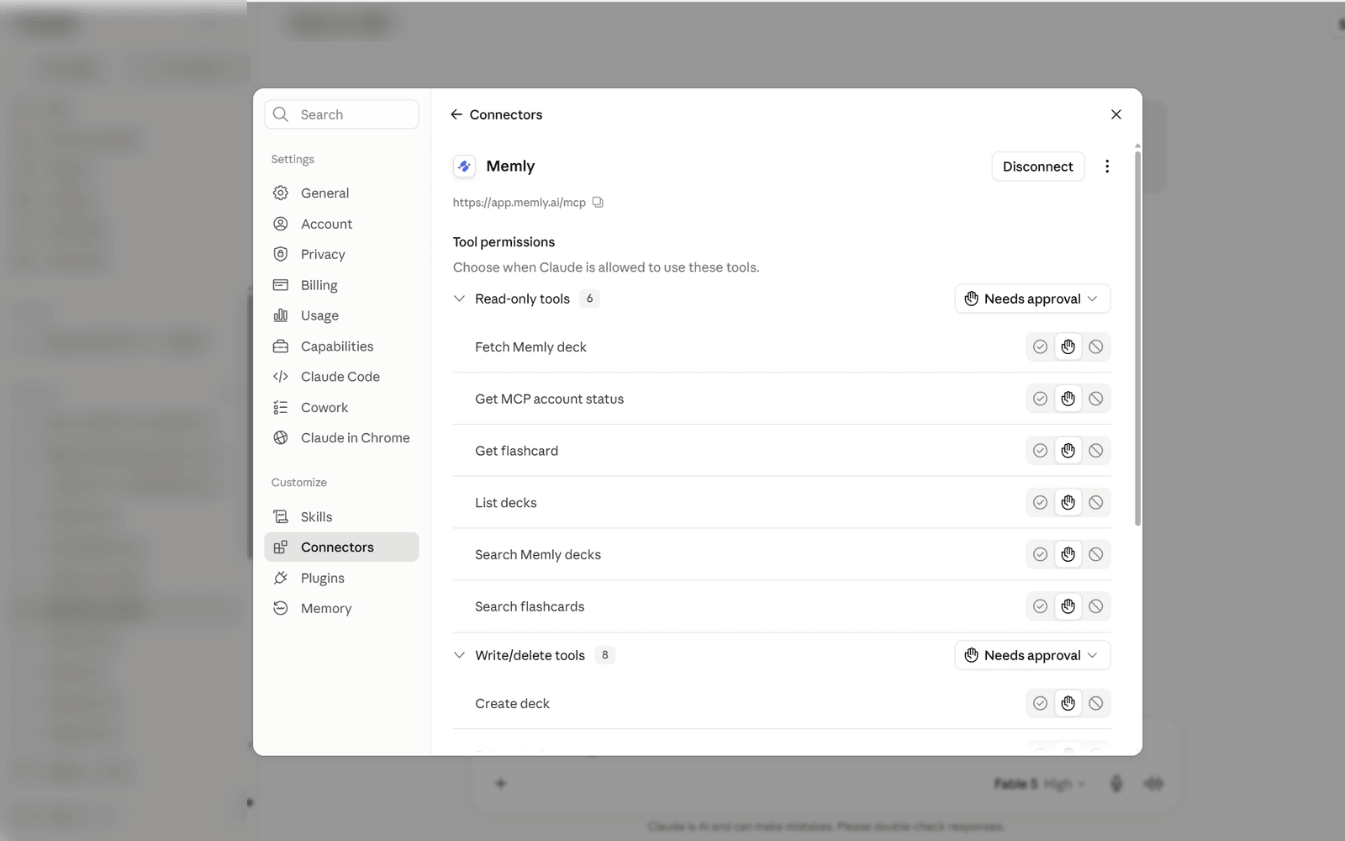Block the Search flashcards tool

tap(1096, 606)
